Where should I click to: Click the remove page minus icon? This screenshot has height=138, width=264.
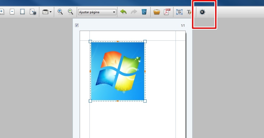pos(12,12)
